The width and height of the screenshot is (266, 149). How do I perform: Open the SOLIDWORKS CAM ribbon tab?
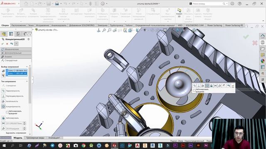coord(195,25)
